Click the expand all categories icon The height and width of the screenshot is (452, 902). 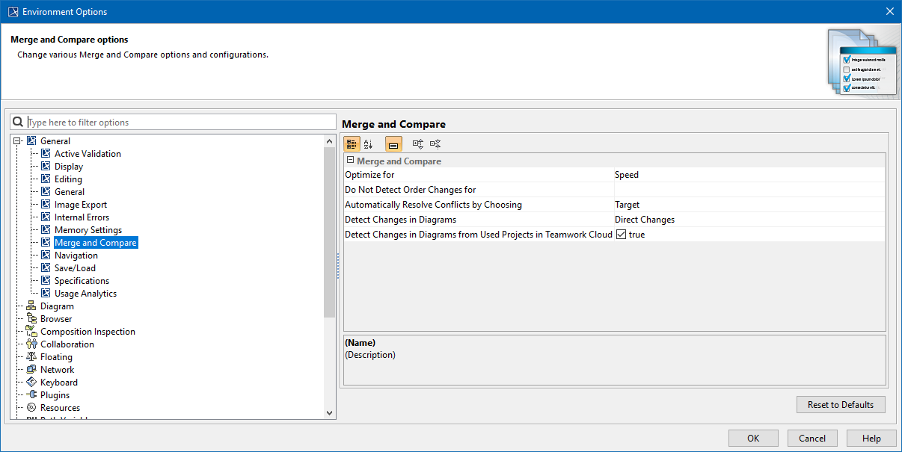(418, 144)
